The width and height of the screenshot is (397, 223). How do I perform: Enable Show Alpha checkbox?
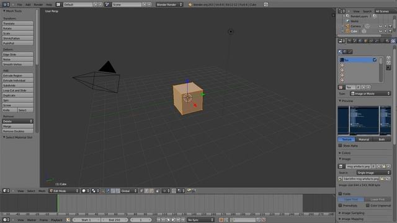click(x=340, y=146)
